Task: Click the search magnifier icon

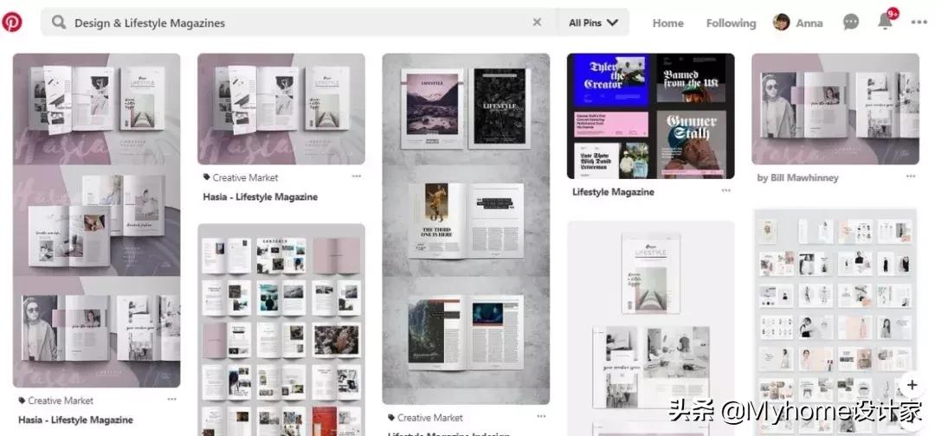Action: point(59,22)
